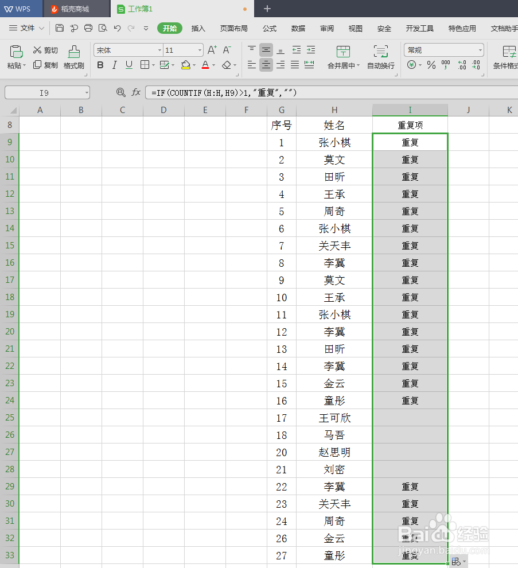Click the increase indent icon
Image resolution: width=518 pixels, height=568 pixels.
tap(311, 50)
